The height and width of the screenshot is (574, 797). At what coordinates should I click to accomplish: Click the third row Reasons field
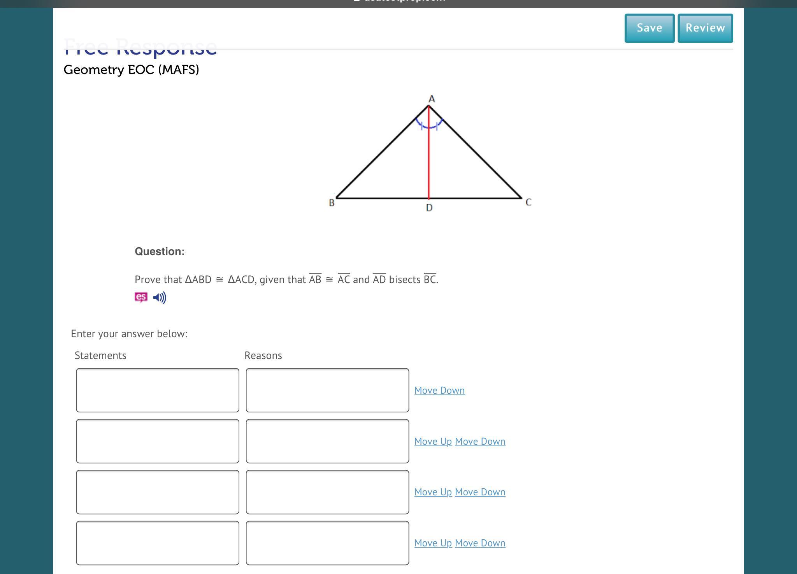click(327, 492)
